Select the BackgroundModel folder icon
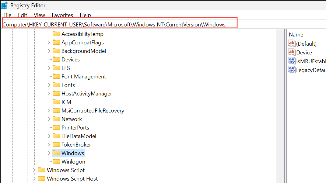Screen dimensions: 326x183 [56, 51]
